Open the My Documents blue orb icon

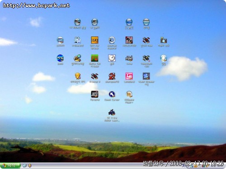click(129, 22)
